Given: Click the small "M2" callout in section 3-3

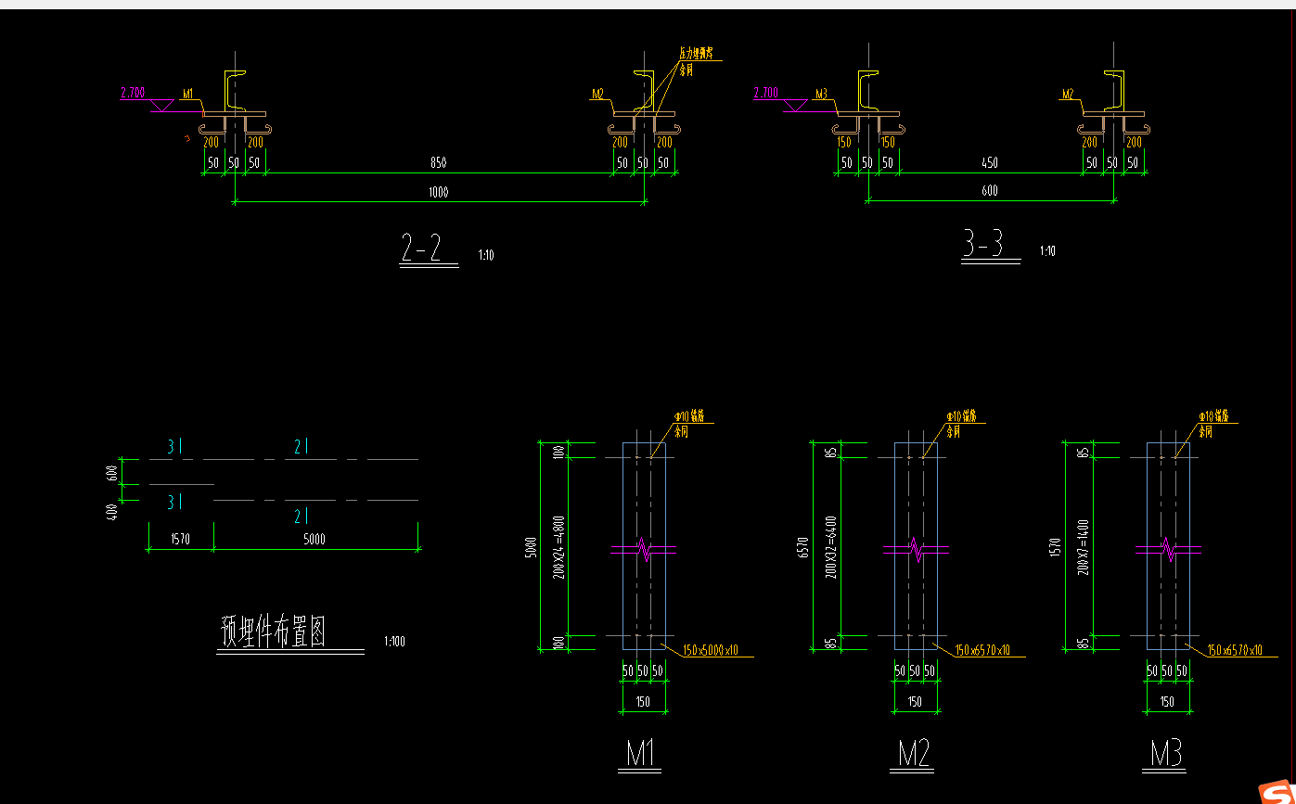Looking at the screenshot, I should click(x=1068, y=94).
